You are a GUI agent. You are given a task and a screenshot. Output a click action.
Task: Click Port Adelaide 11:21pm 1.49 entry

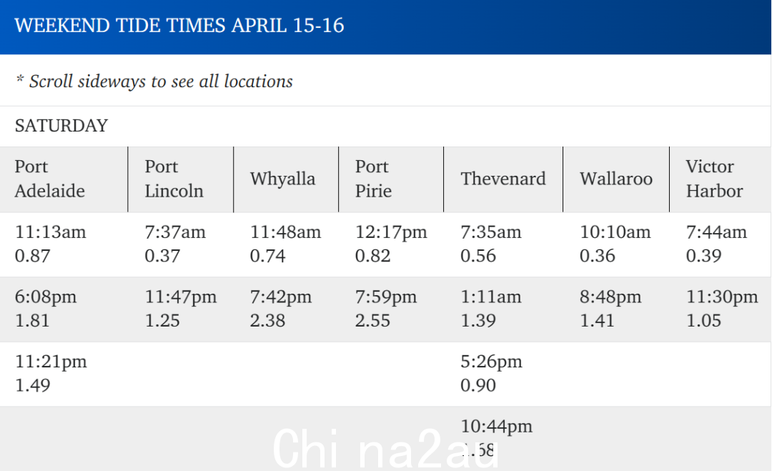(64, 374)
